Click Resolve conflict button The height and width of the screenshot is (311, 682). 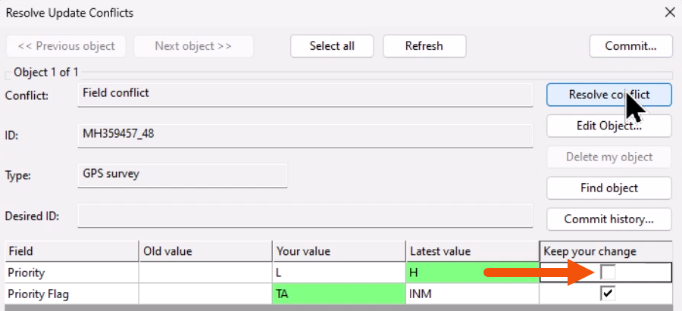(x=609, y=95)
